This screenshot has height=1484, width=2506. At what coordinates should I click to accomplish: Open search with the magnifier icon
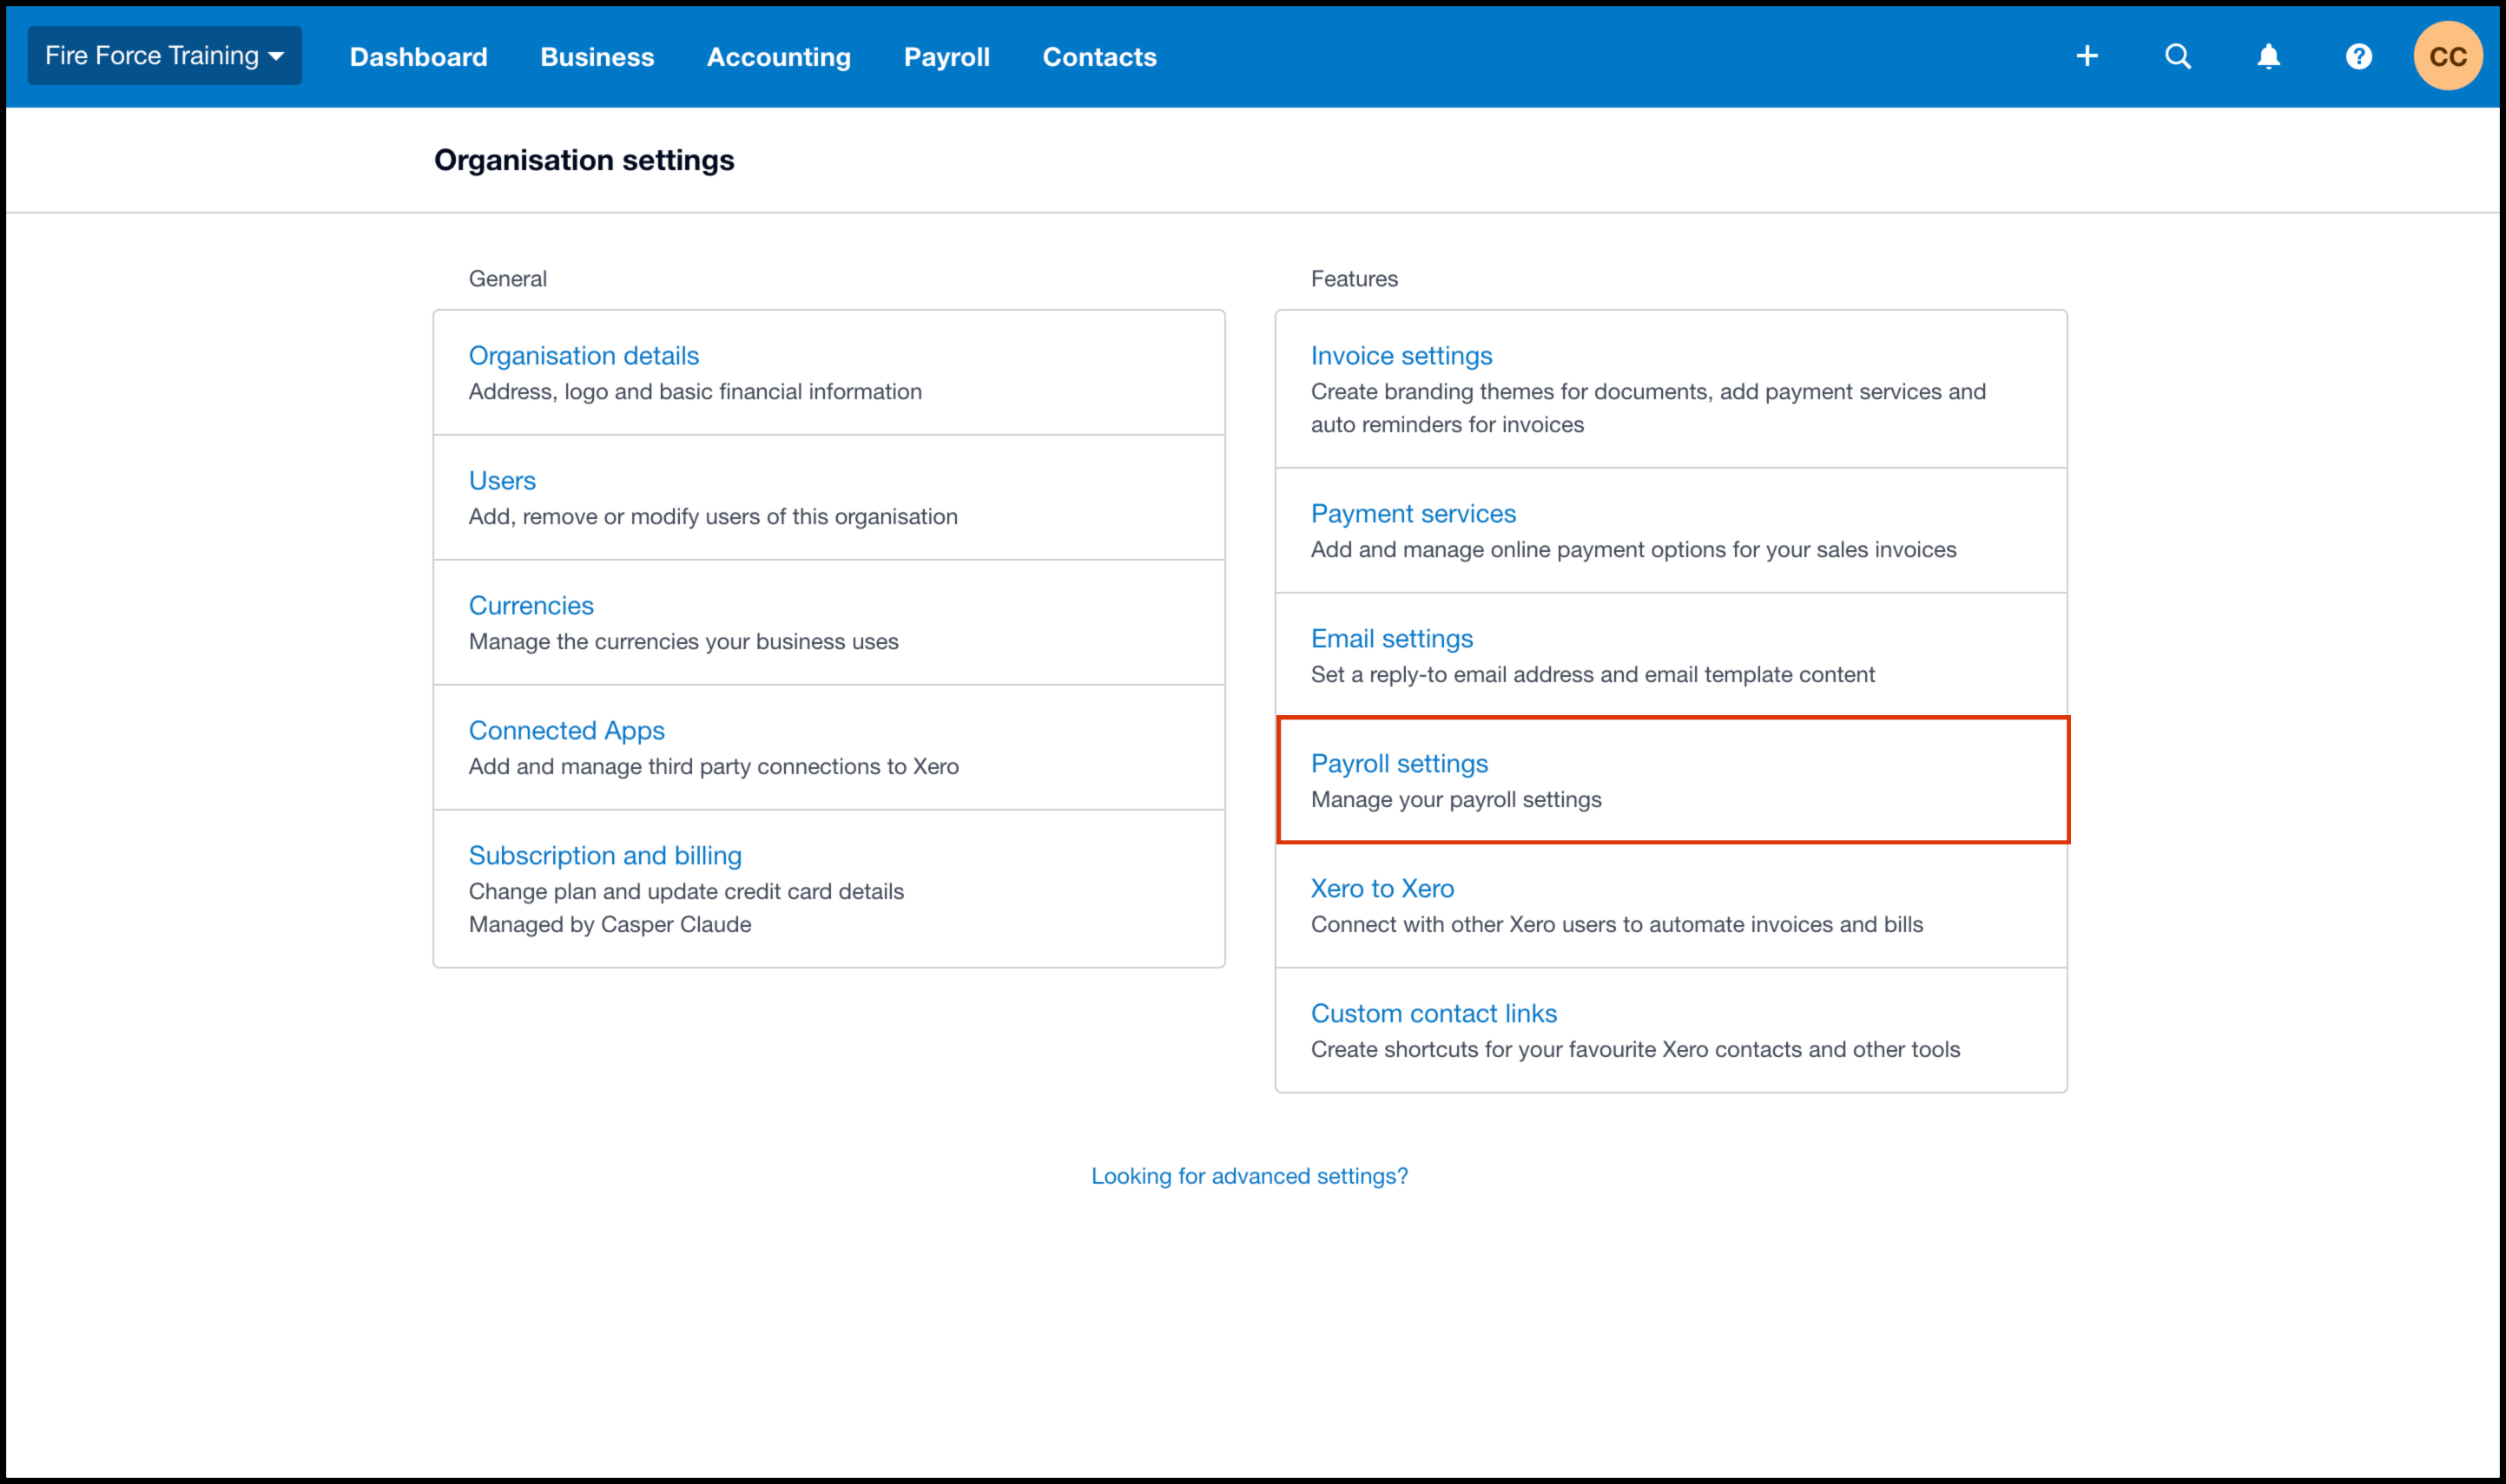click(x=2178, y=56)
